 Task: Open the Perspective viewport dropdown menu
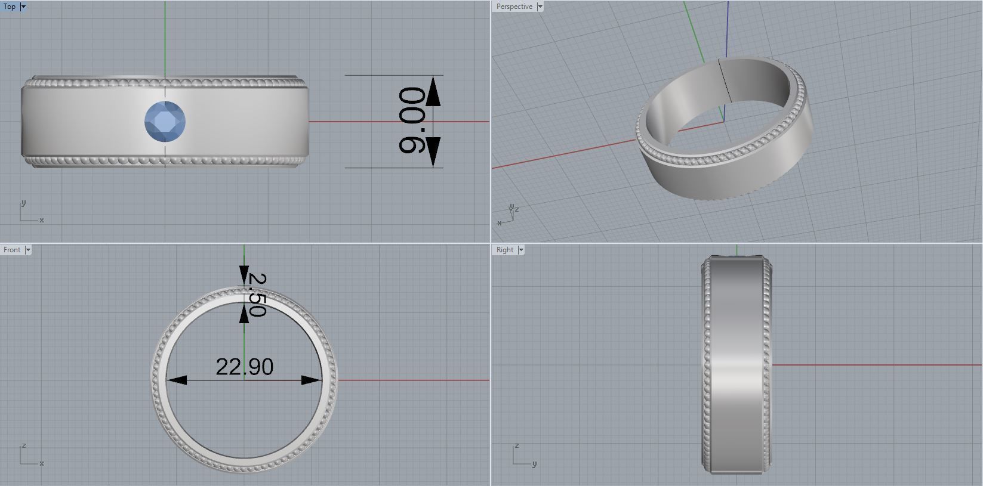tap(540, 7)
